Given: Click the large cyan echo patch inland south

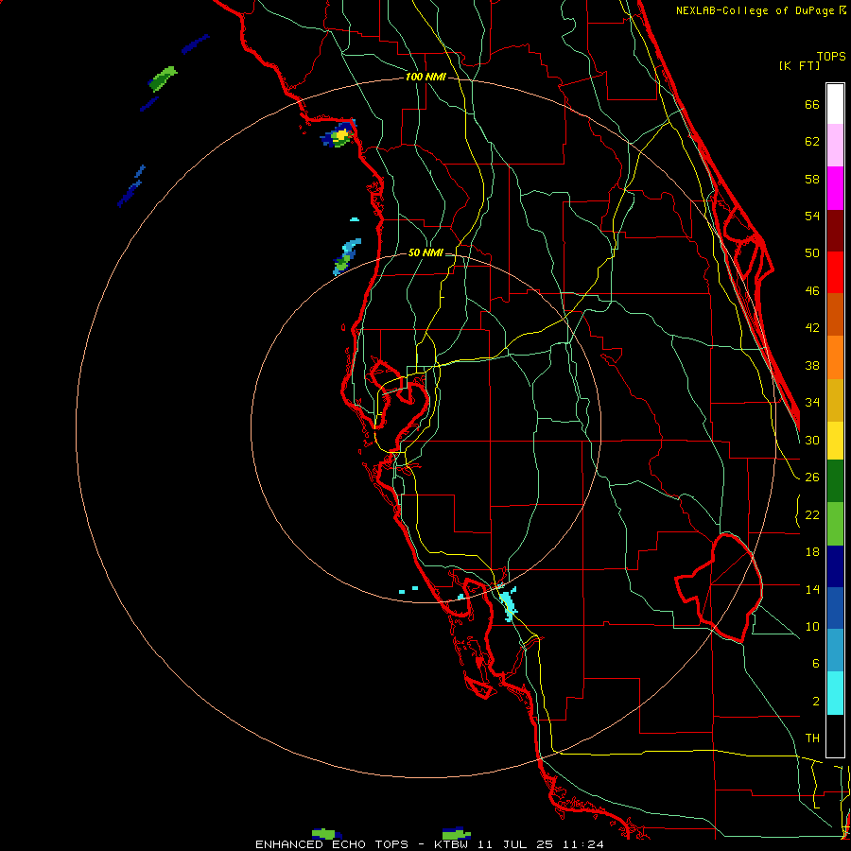Looking at the screenshot, I should (509, 603).
